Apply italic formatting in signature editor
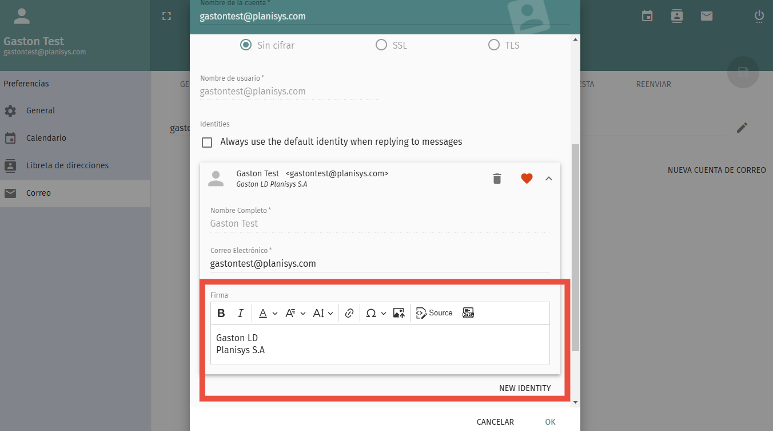This screenshot has width=773, height=431. (241, 313)
